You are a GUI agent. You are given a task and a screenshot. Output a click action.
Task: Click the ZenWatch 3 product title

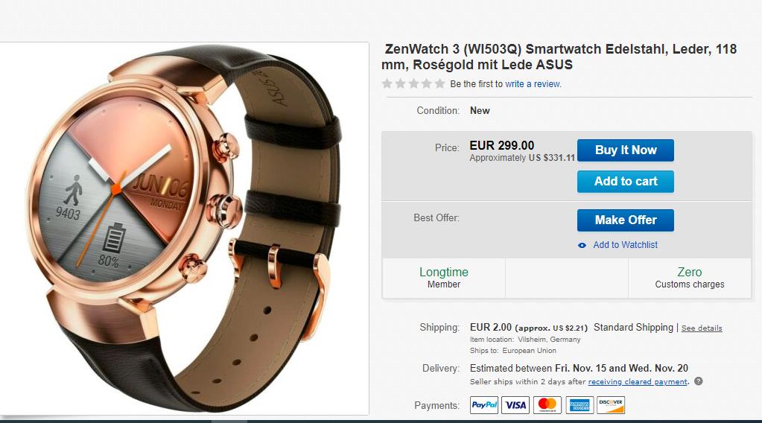(x=559, y=57)
